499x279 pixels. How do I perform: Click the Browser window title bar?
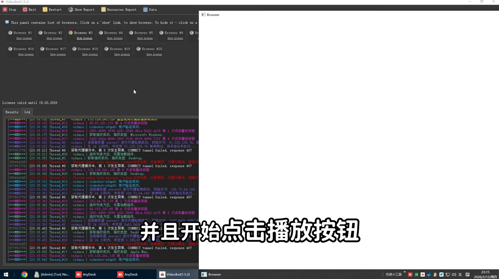tap(349, 15)
